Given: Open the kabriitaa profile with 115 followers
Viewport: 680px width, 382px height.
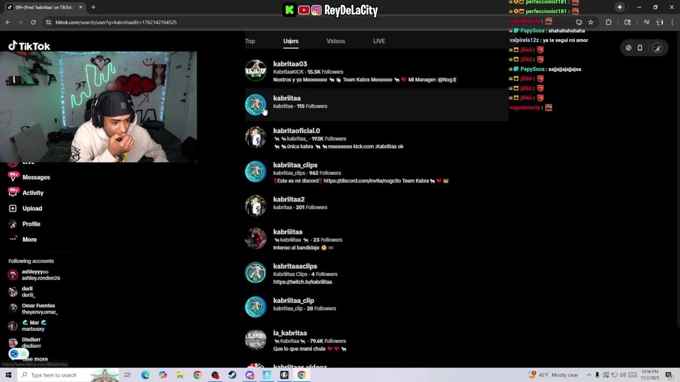Looking at the screenshot, I should tap(376, 104).
